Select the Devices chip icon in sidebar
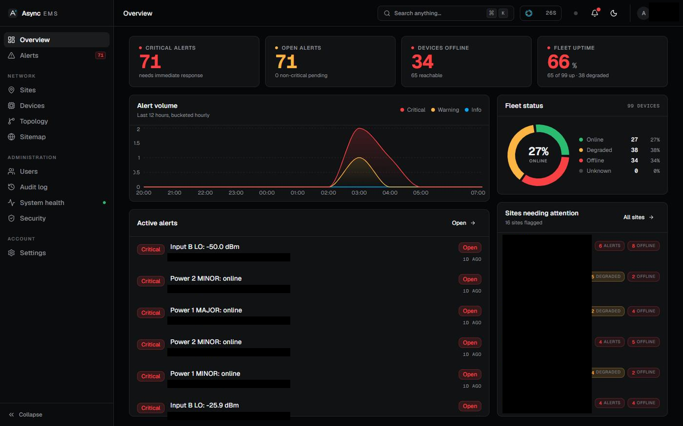This screenshot has height=426, width=683. [x=11, y=106]
